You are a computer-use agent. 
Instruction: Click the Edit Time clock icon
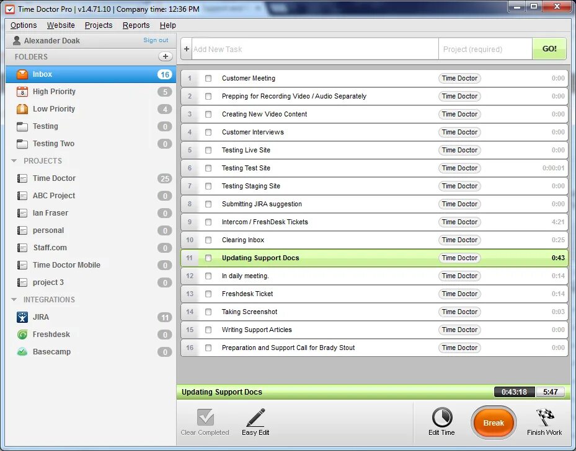442,418
